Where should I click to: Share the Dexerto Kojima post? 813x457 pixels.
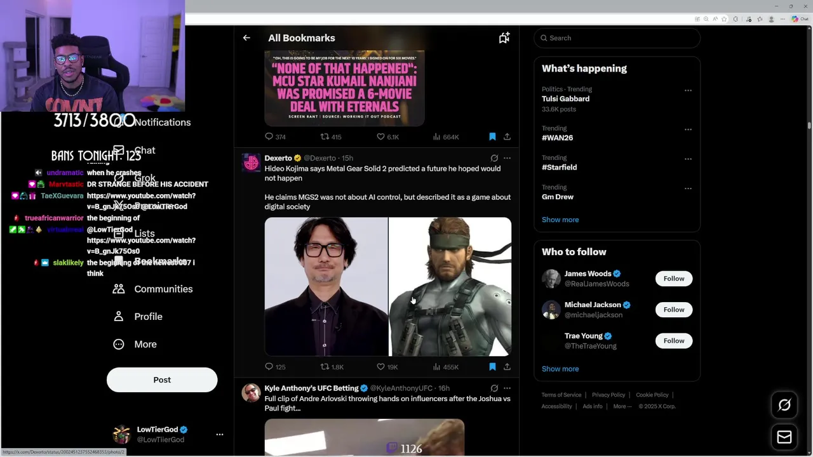click(x=507, y=366)
